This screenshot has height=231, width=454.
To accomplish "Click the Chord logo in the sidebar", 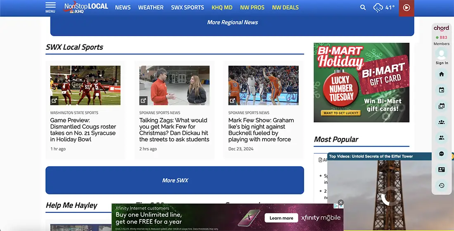I will coord(441,28).
